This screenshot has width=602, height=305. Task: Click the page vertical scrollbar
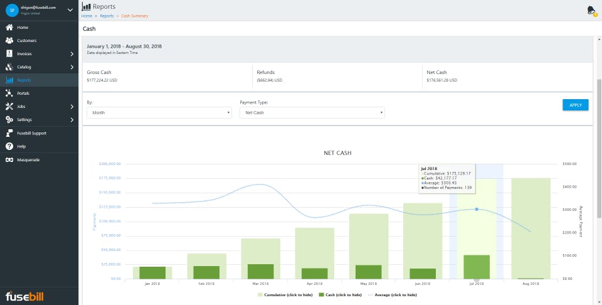tap(599, 148)
